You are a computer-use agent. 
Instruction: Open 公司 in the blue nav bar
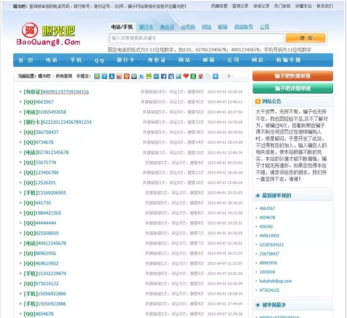(x=233, y=60)
